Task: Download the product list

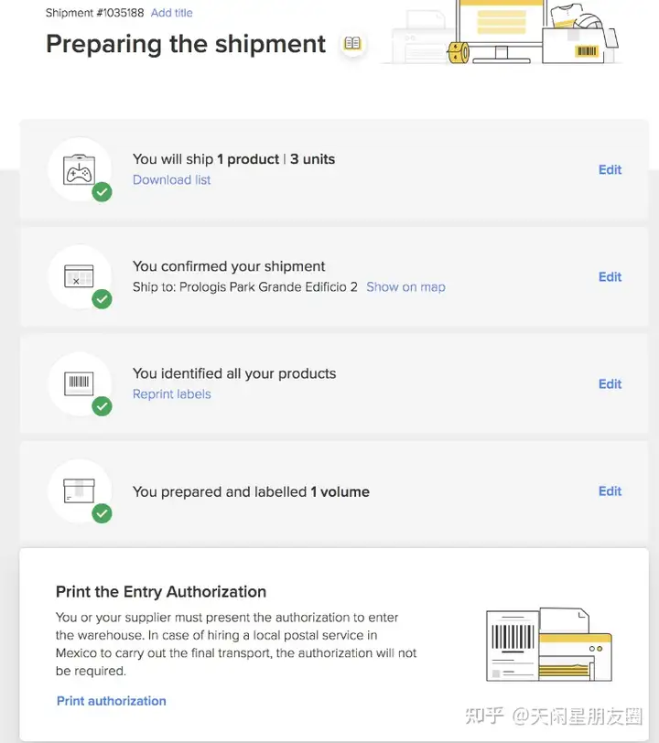Action: [172, 180]
